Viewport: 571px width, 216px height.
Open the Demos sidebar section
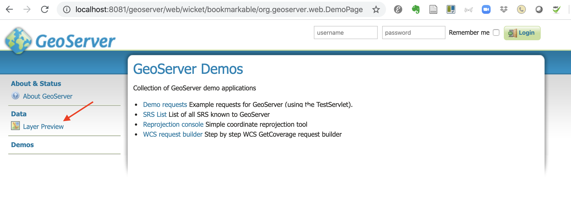22,145
